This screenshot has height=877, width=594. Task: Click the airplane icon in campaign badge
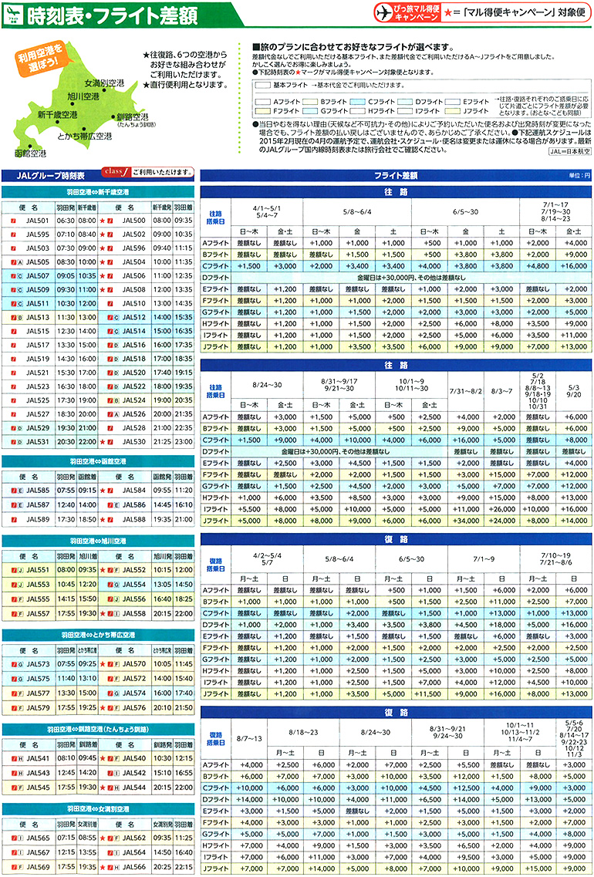click(382, 12)
